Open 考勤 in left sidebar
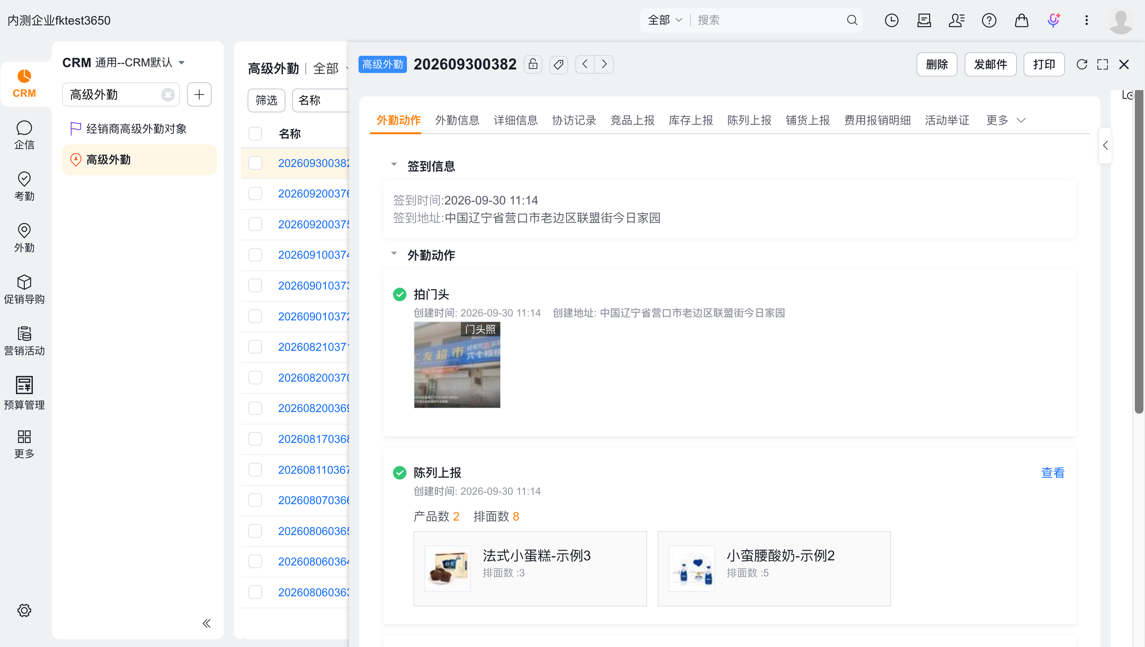 tap(24, 187)
